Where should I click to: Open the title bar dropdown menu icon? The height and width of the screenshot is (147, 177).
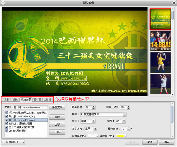(x=3, y=3)
